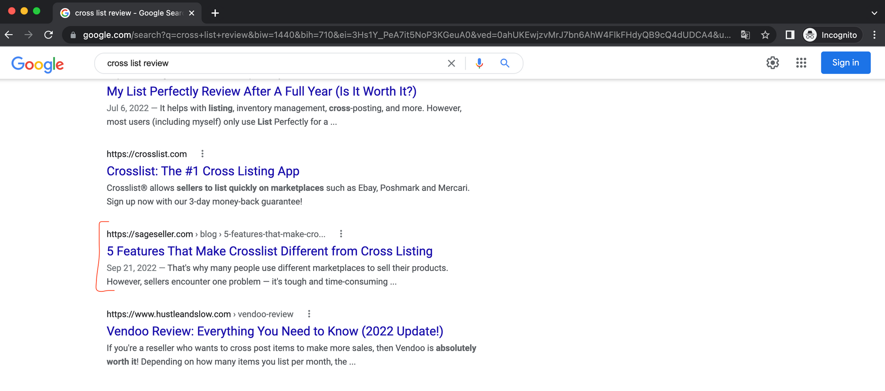The height and width of the screenshot is (391, 885).
Task: Open the Chrome three-dot menu
Action: click(874, 35)
